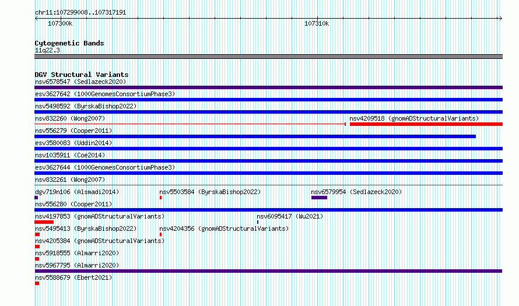519x306 pixels.
Task: Click the red mark under nsv5918555
Action: click(37, 259)
